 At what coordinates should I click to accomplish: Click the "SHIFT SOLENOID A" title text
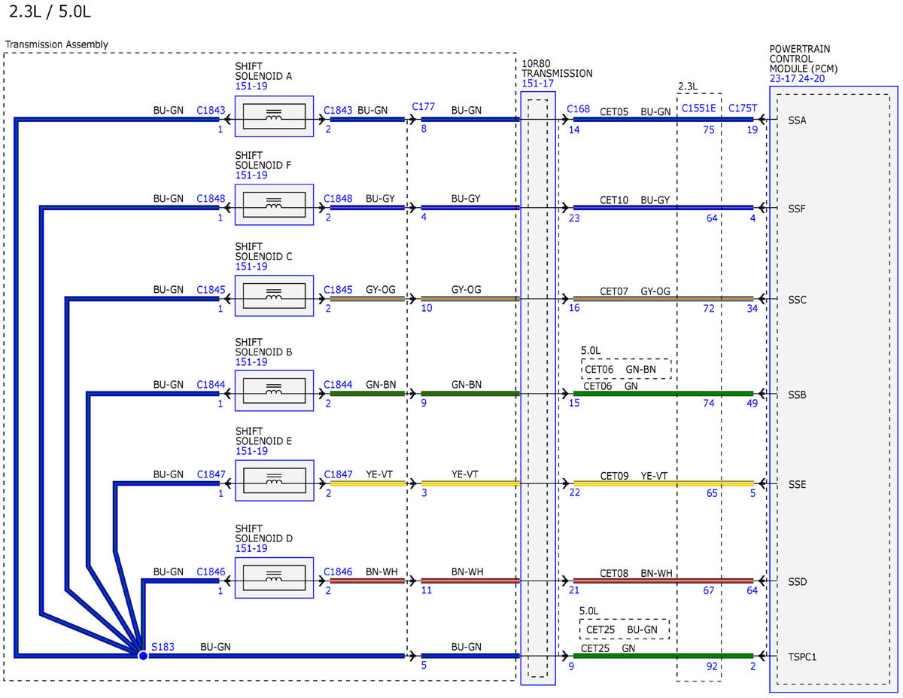pyautogui.click(x=263, y=72)
